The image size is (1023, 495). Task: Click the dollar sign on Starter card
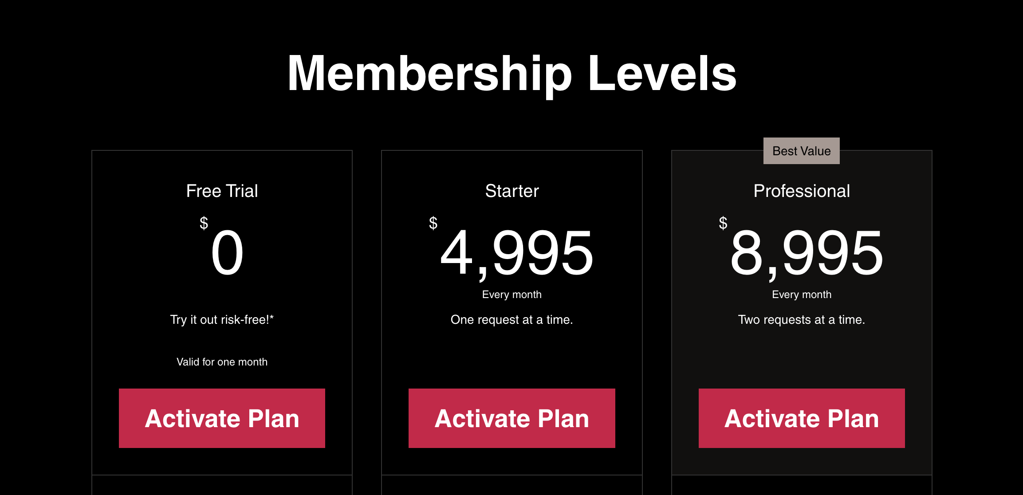(x=433, y=223)
